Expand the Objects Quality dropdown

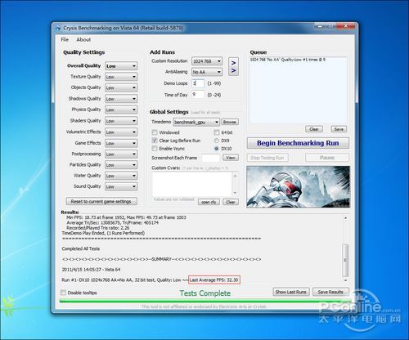pyautogui.click(x=121, y=87)
